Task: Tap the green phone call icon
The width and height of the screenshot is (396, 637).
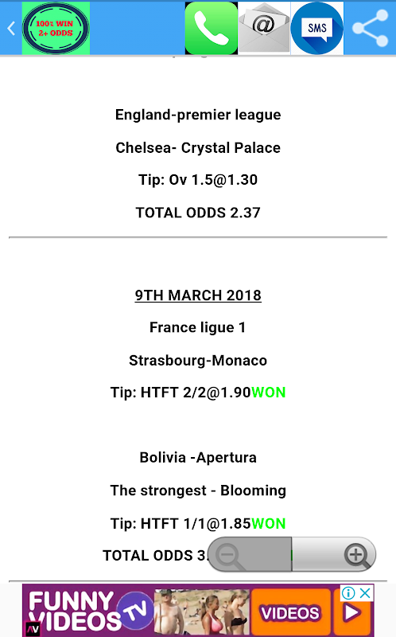Action: click(211, 28)
